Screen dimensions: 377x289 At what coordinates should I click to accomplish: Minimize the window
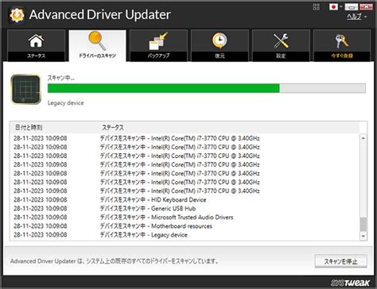click(352, 7)
